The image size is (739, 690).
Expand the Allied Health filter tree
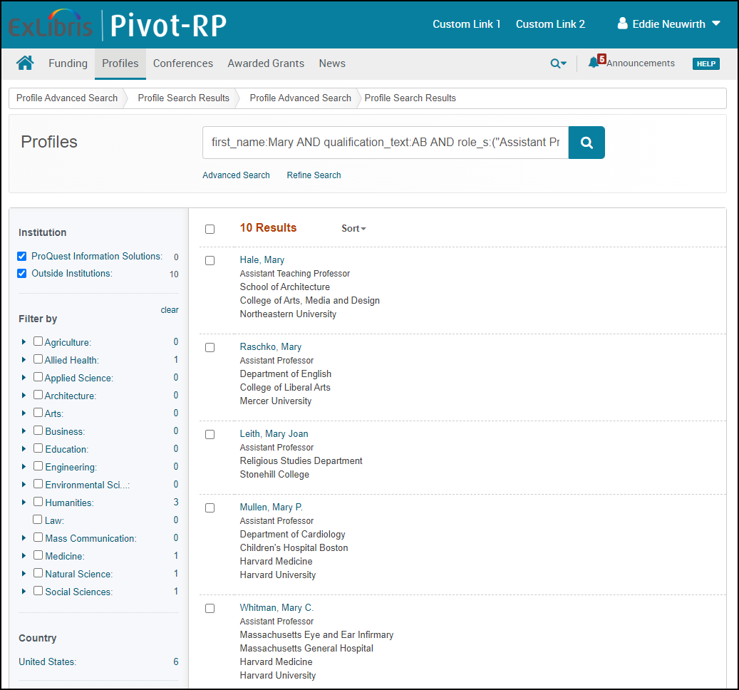pos(24,360)
